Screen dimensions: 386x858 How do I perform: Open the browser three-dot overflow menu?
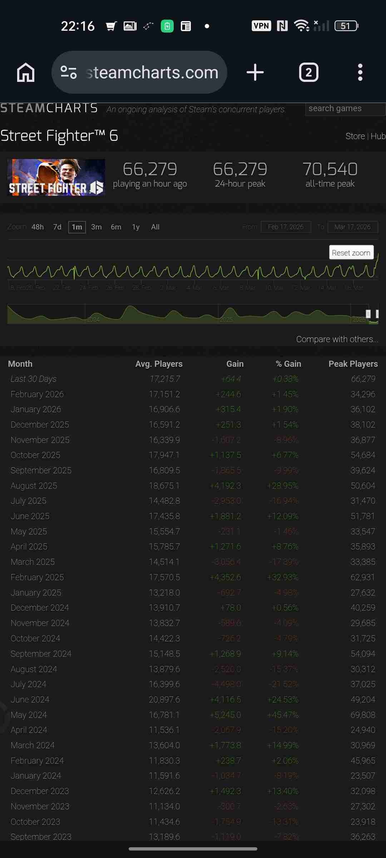(x=360, y=73)
